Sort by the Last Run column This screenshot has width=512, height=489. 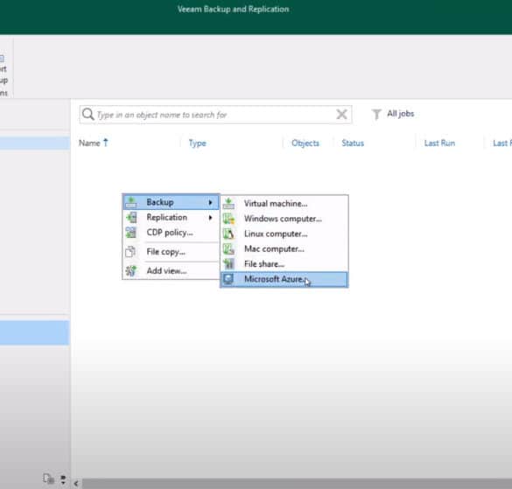(439, 143)
